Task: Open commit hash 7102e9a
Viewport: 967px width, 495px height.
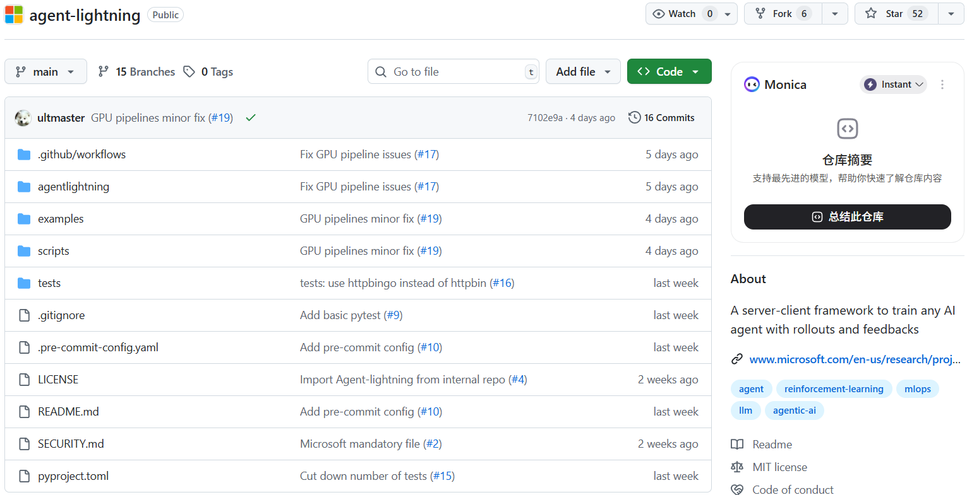Action: [x=545, y=118]
